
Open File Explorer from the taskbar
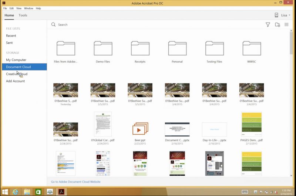coord(27,192)
